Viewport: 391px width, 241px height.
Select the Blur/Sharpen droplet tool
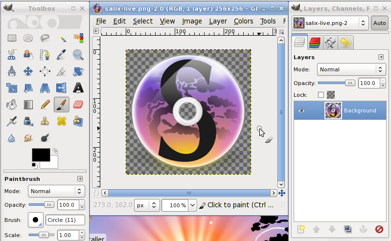tap(12, 138)
